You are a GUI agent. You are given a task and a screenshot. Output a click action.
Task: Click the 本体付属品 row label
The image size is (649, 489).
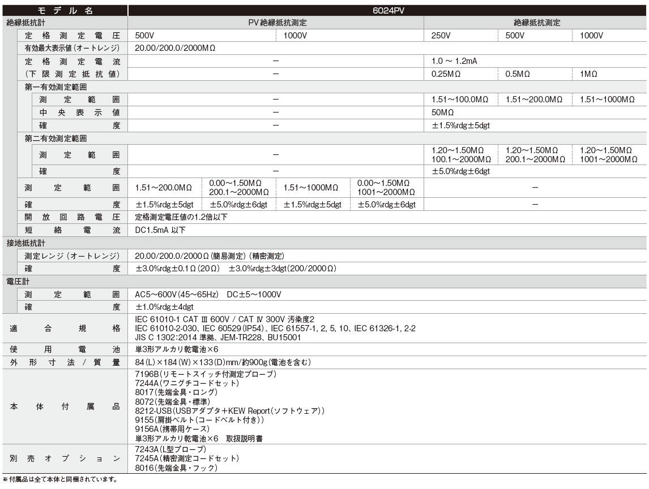click(65, 406)
